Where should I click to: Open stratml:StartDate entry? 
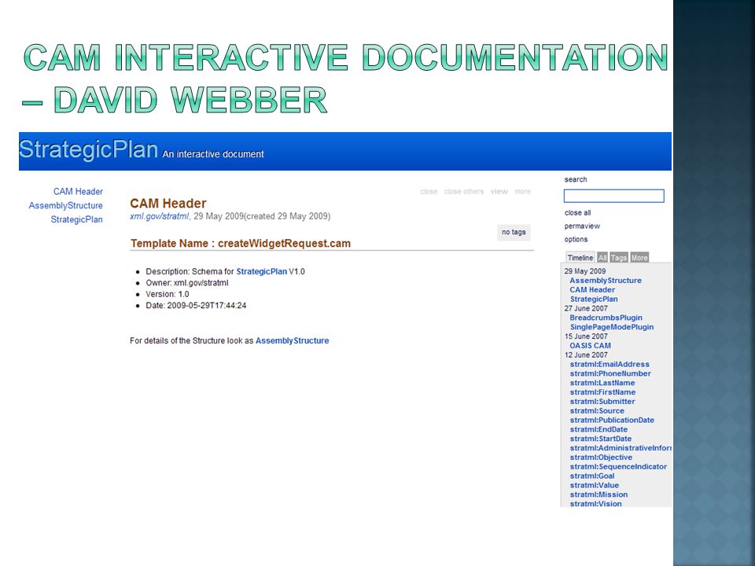click(600, 439)
